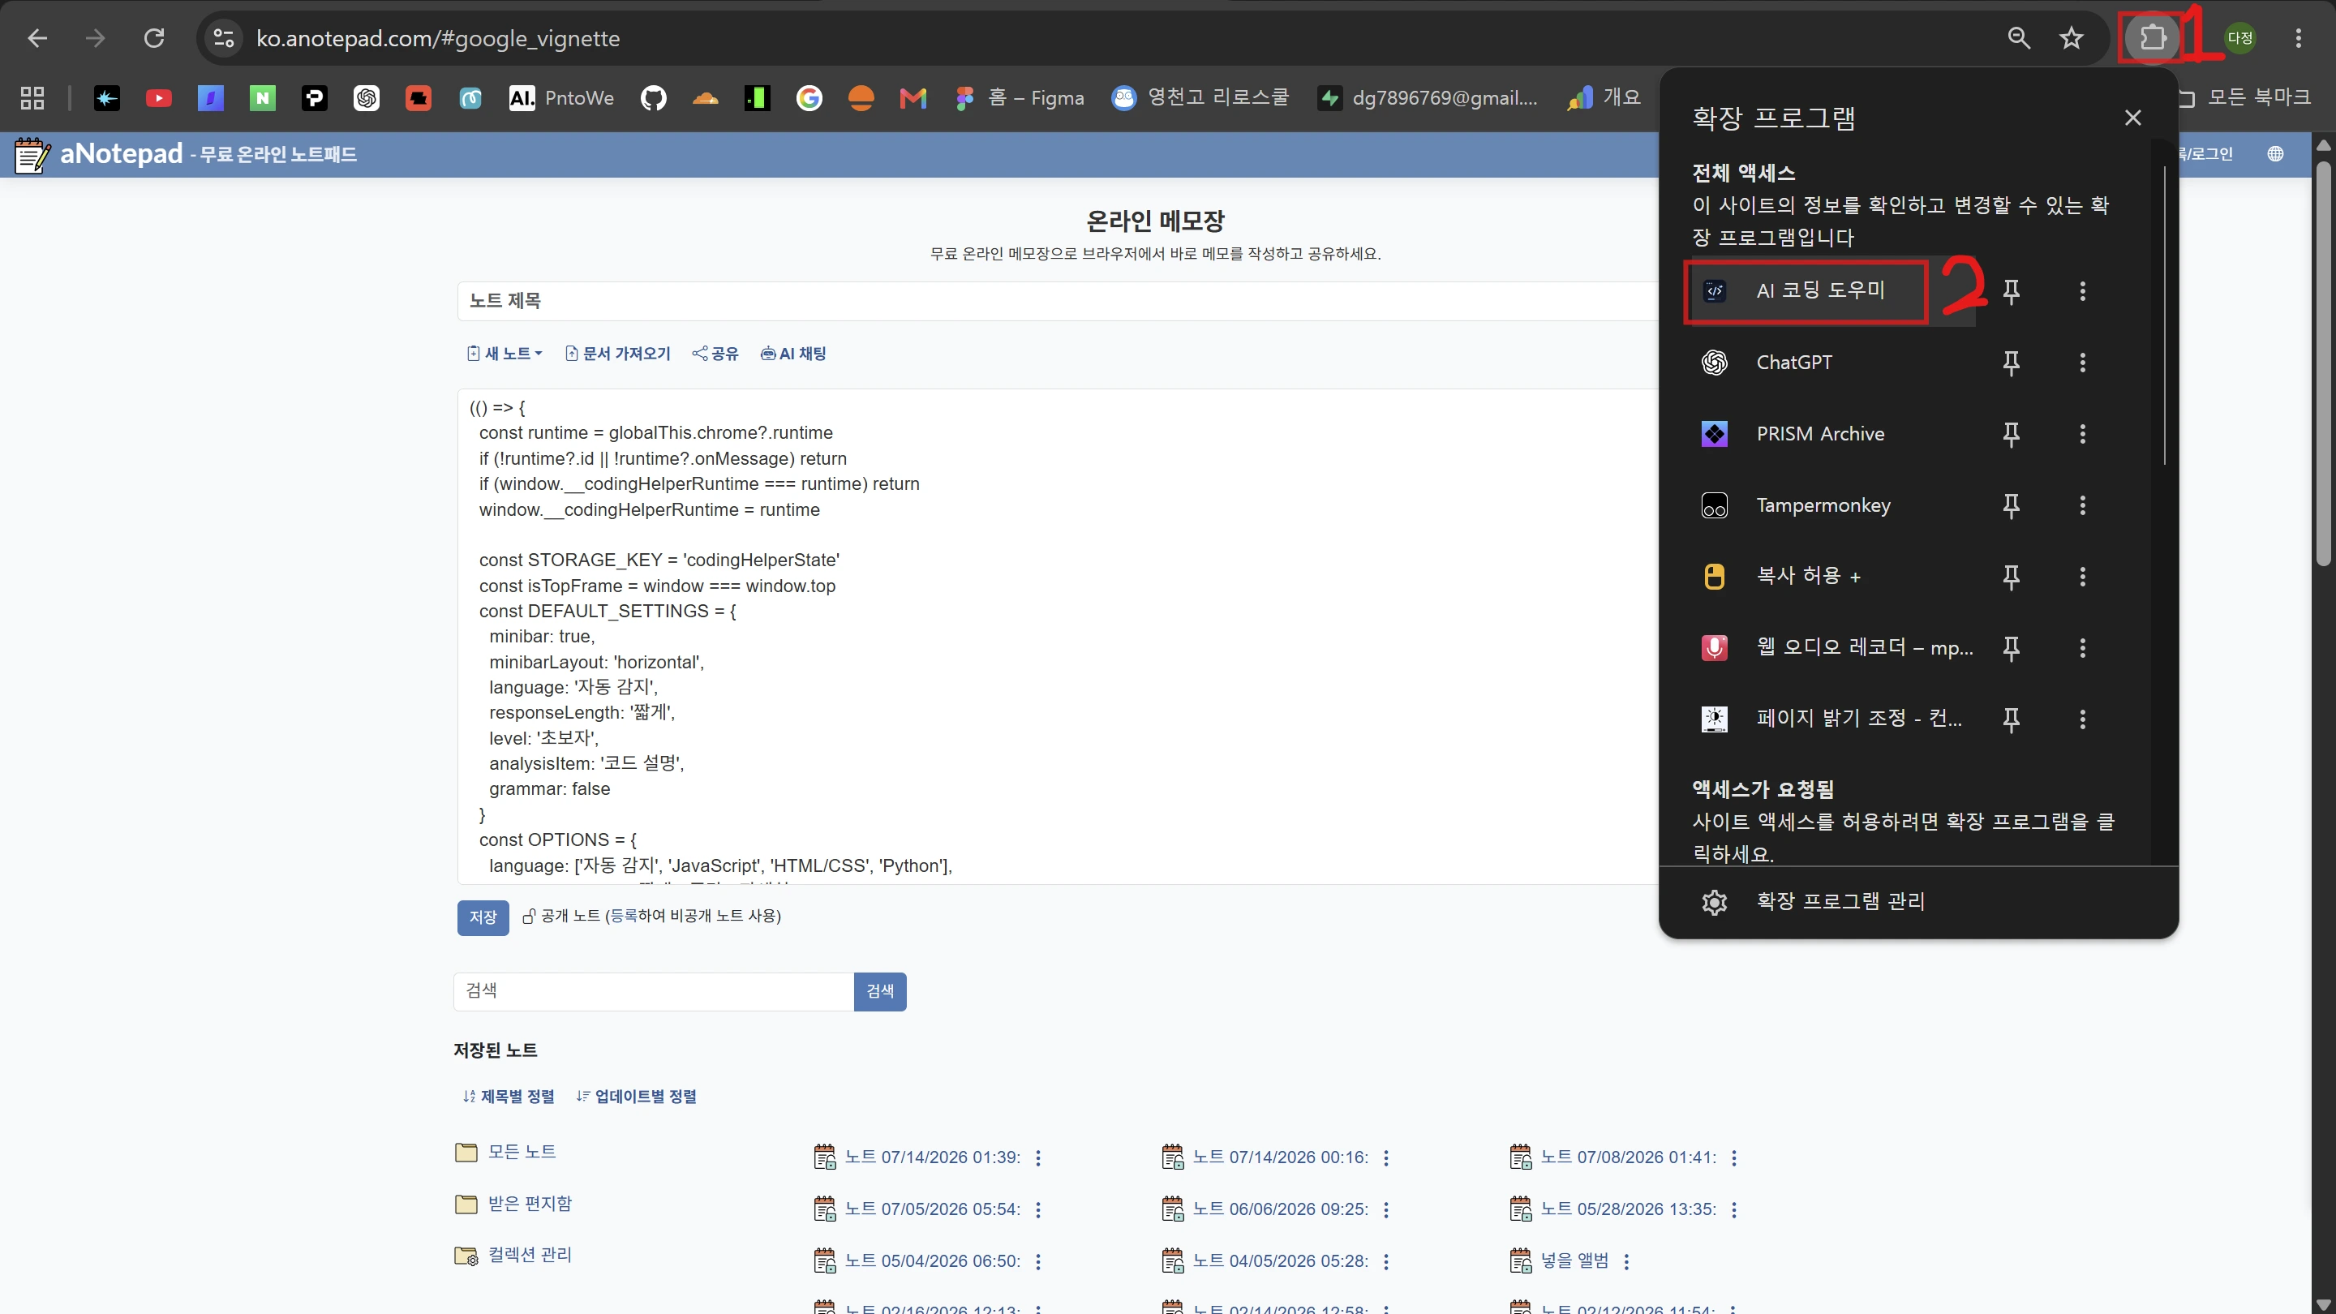The image size is (2336, 1314).
Task: Open more options for PRISM Archive
Action: [2082, 435]
